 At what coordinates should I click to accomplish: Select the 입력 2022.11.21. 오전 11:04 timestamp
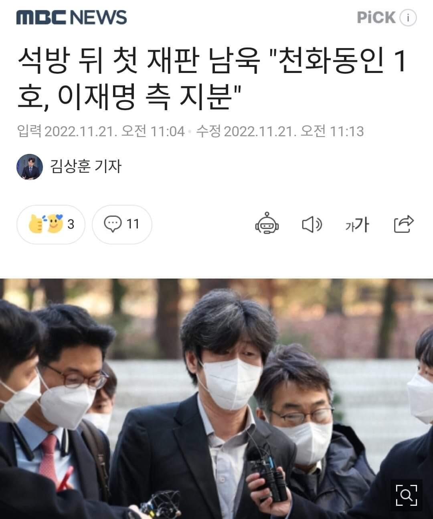(x=101, y=131)
